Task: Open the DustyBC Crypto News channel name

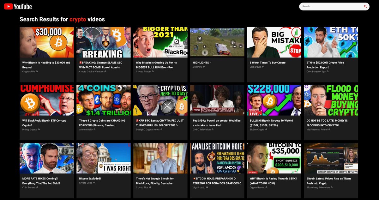Action: [x=147, y=130]
